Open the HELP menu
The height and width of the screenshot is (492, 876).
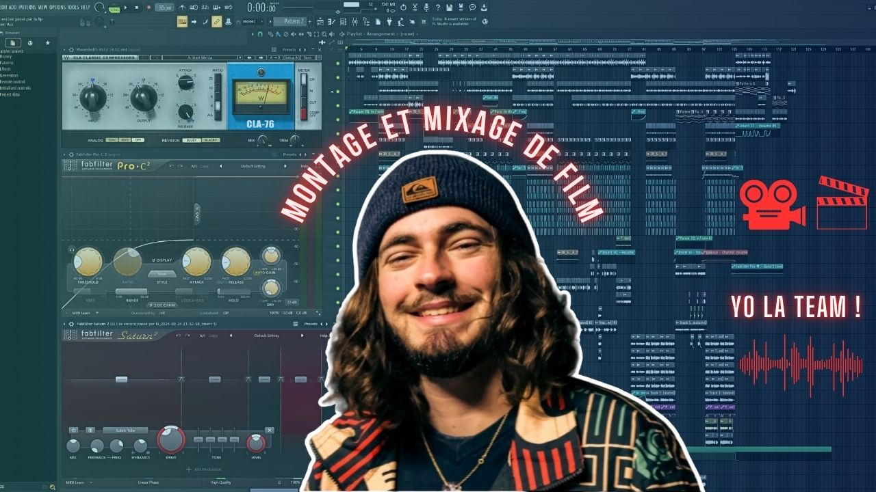click(x=86, y=7)
